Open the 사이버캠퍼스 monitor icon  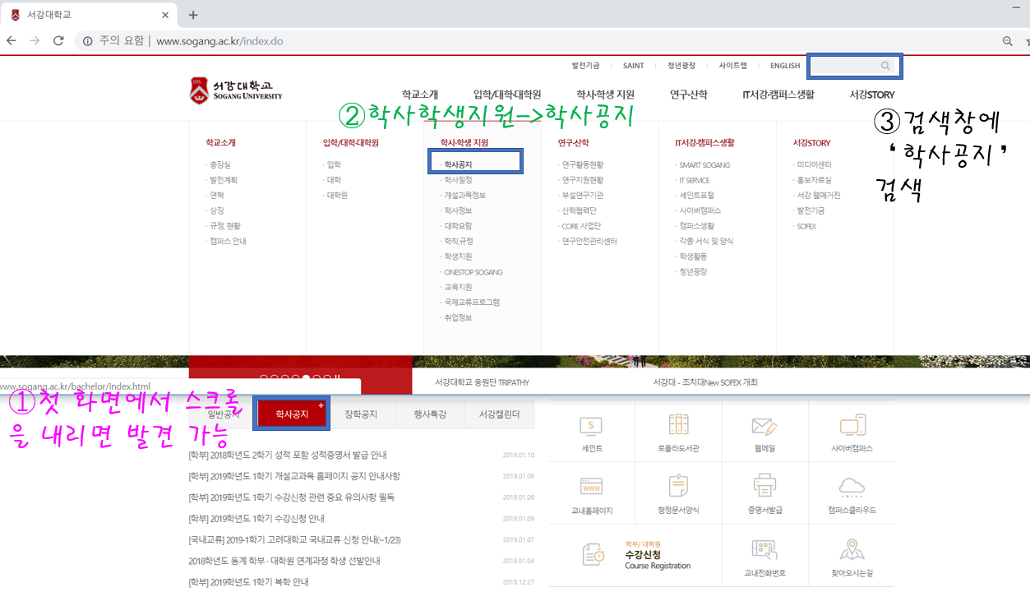pyautogui.click(x=852, y=426)
